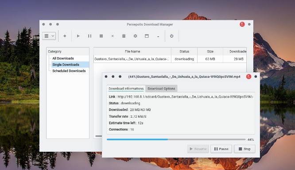Open preferences with gear icon
This screenshot has width=295, height=170.
pyautogui.click(x=135, y=36)
